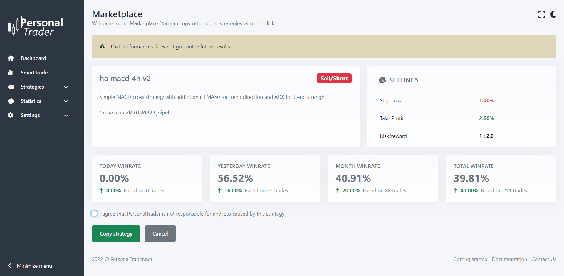The width and height of the screenshot is (564, 276).
Task: Click the SmartTrade bar chart icon
Action: [x=11, y=73]
